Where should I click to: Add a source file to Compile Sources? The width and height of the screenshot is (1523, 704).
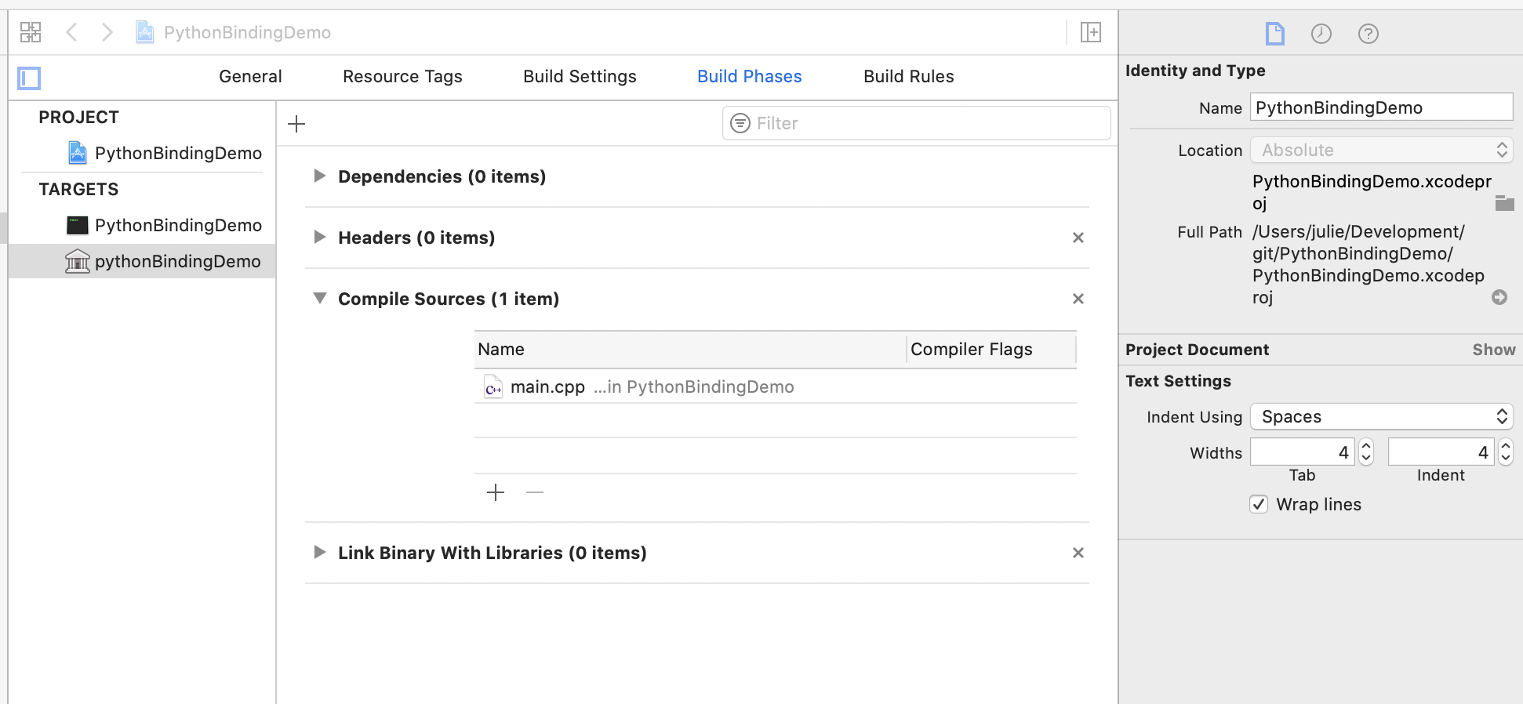[496, 492]
